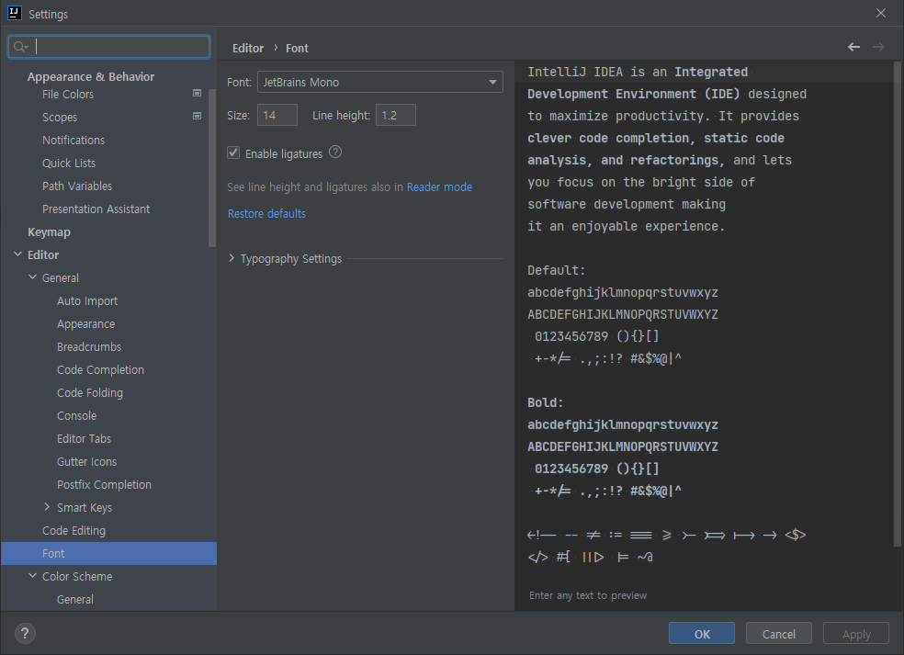Click the search magnifier icon
This screenshot has width=904, height=655.
19,47
